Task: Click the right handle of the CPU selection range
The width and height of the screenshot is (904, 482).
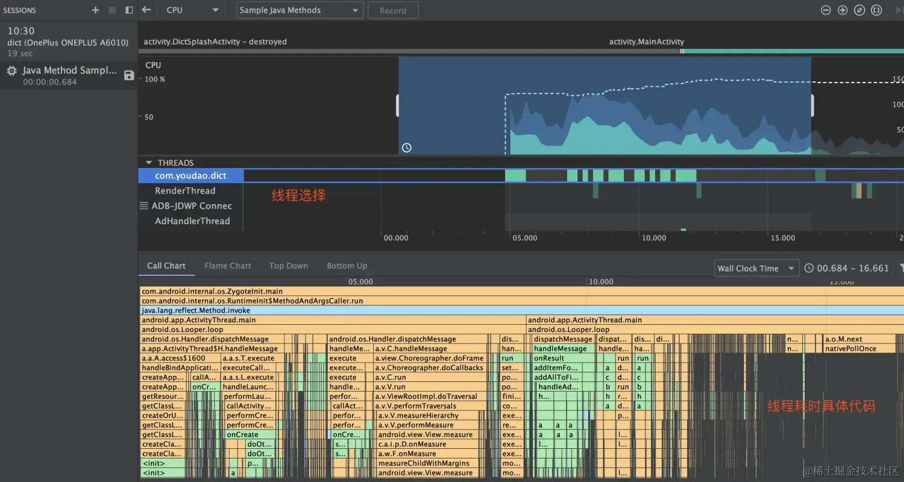Action: (812, 105)
